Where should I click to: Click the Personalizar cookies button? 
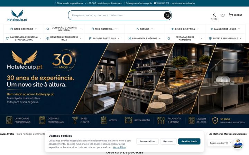point(147,141)
